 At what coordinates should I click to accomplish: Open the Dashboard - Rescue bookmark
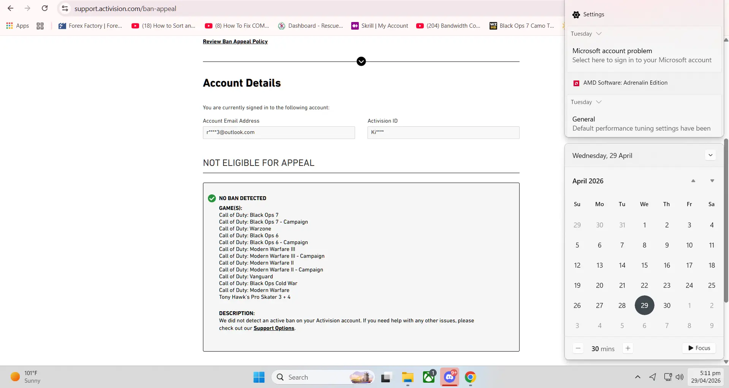311,26
